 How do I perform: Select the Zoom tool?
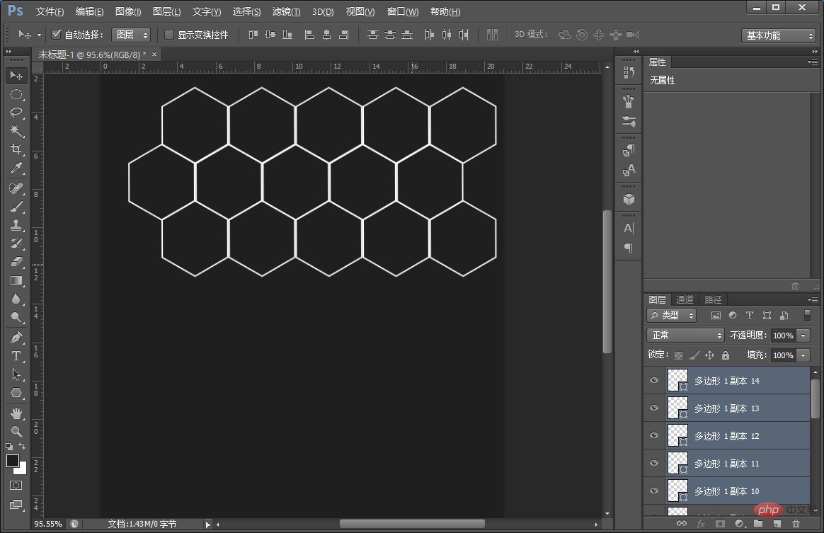[x=16, y=431]
